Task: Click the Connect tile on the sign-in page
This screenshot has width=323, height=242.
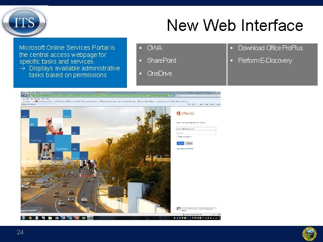Action: (38, 135)
